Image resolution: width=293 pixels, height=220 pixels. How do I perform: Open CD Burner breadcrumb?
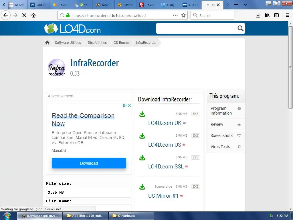click(121, 42)
